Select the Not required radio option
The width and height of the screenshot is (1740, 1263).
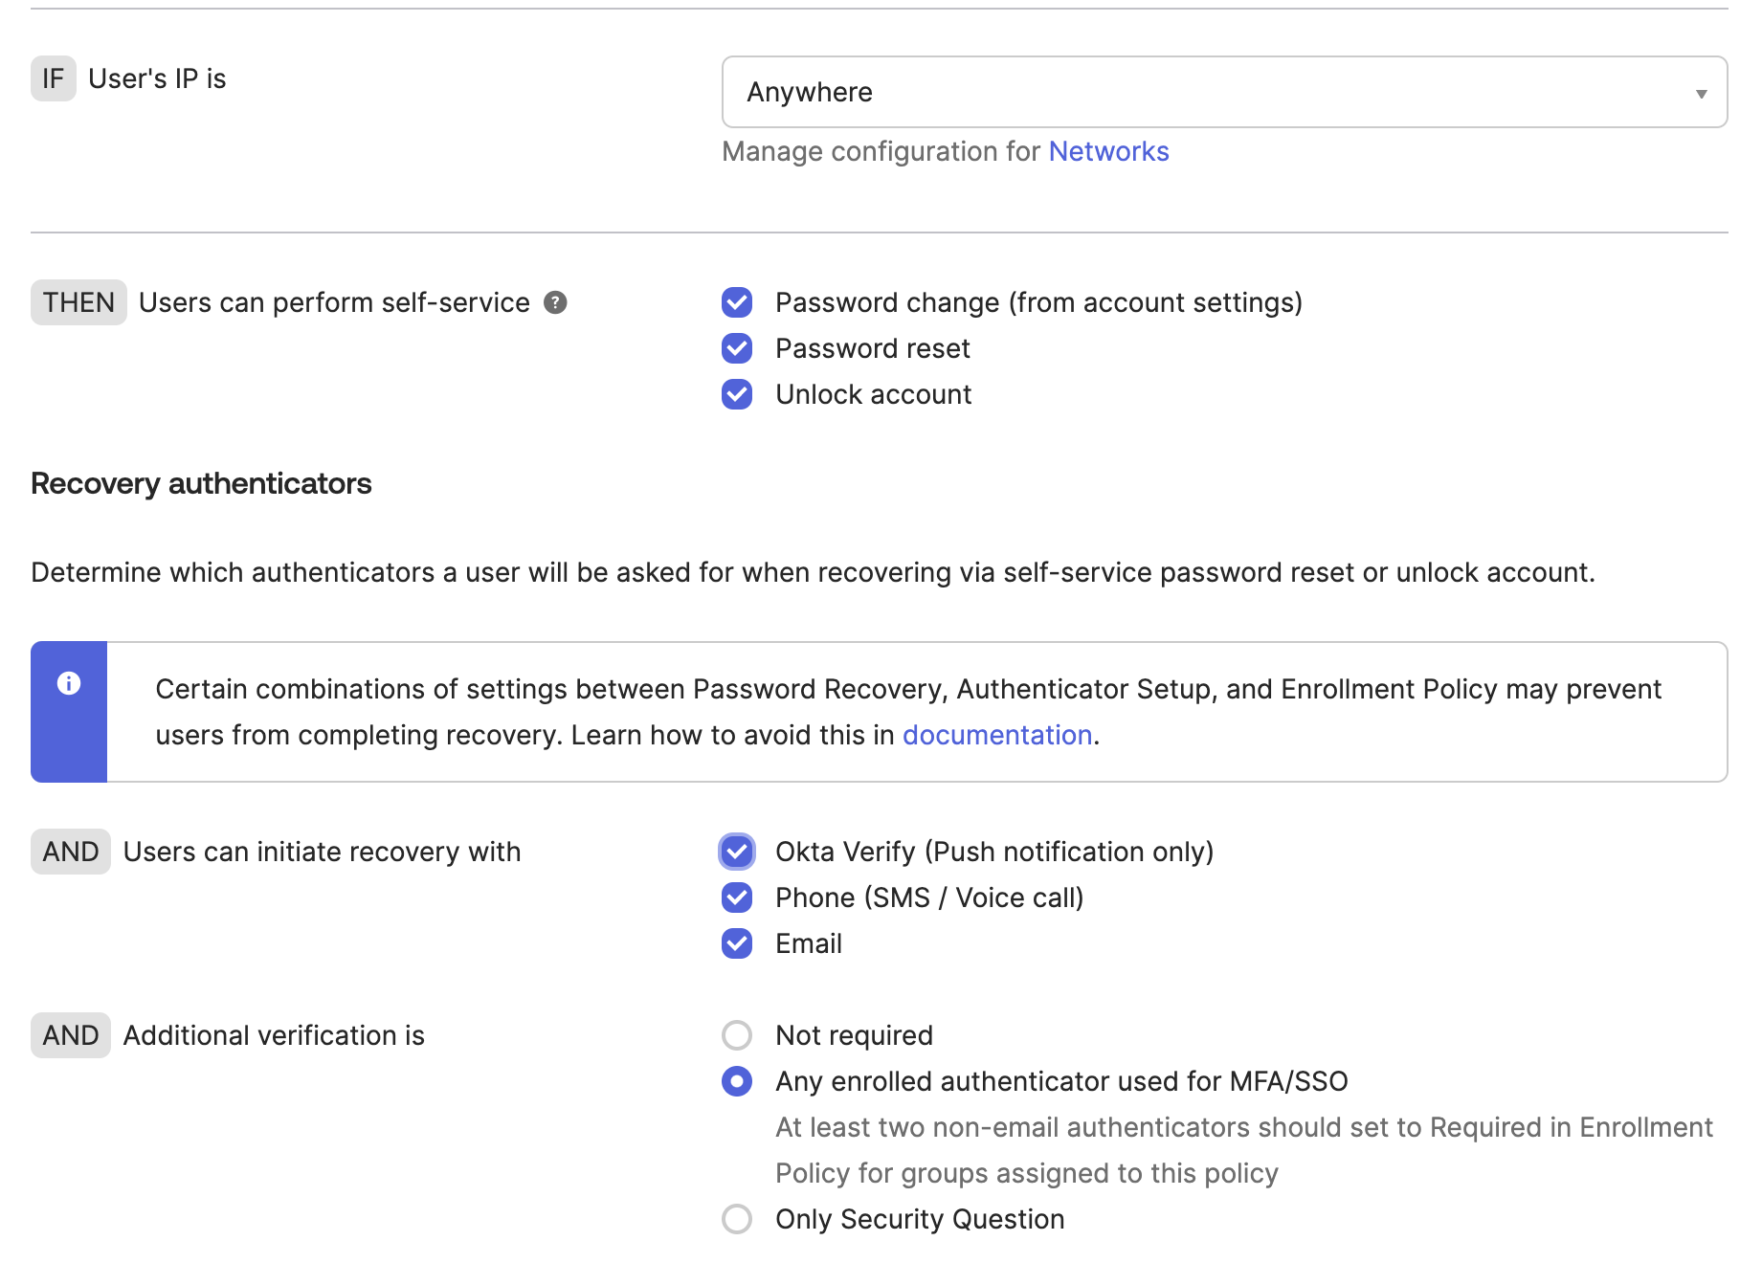click(x=737, y=1035)
